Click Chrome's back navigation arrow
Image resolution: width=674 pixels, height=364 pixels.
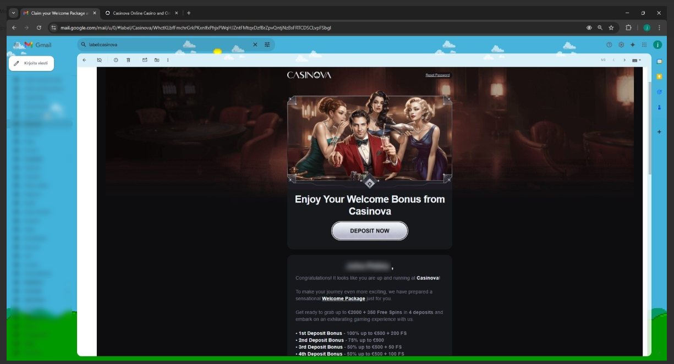pos(14,27)
